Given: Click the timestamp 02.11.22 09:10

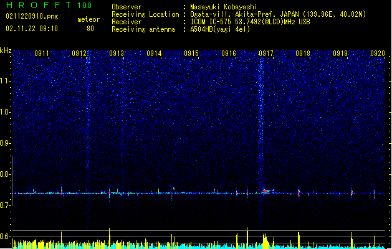Looking at the screenshot, I should 32,29.
